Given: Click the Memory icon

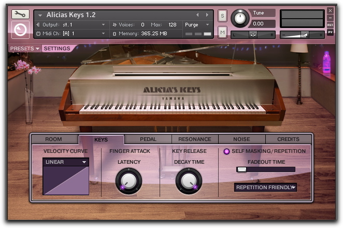Looking at the screenshot, I should click(x=115, y=34).
